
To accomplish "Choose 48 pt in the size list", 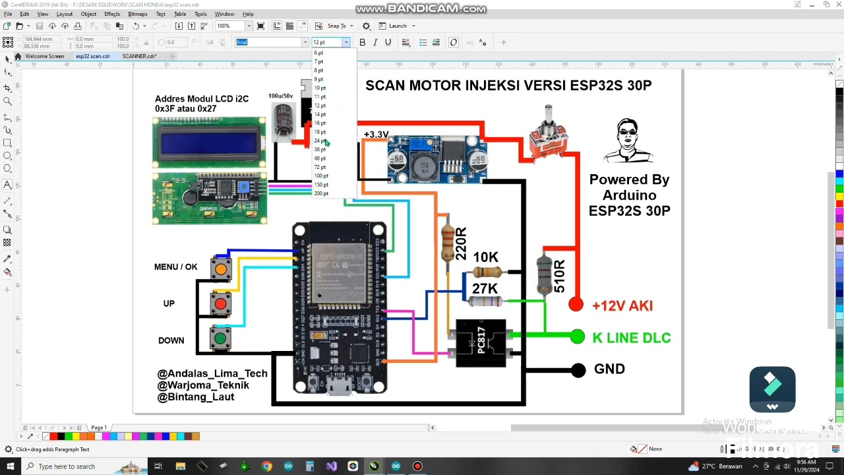I will tap(334, 158).
